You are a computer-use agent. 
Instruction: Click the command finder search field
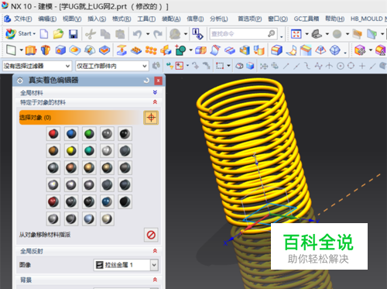(x=239, y=34)
